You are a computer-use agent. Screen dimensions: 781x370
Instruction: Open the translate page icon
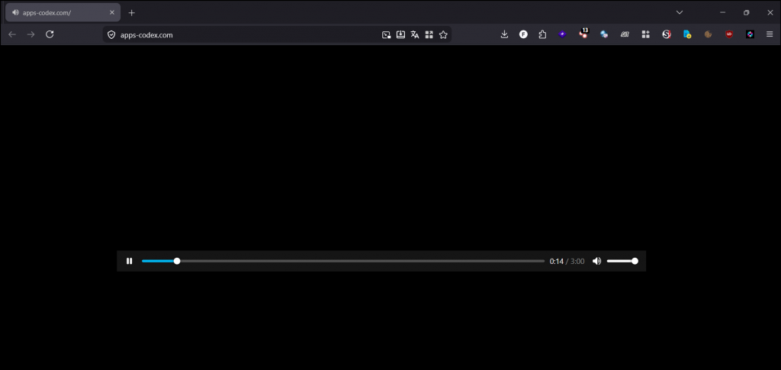415,34
